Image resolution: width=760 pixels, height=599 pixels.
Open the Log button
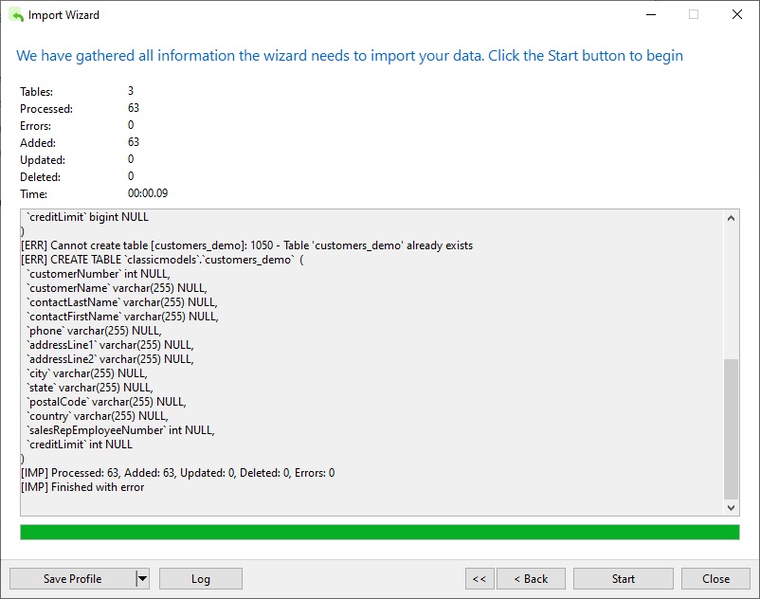point(201,579)
